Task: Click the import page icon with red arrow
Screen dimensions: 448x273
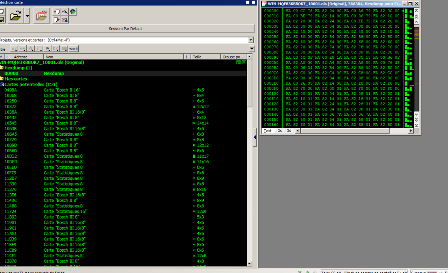Action: [x=57, y=12]
